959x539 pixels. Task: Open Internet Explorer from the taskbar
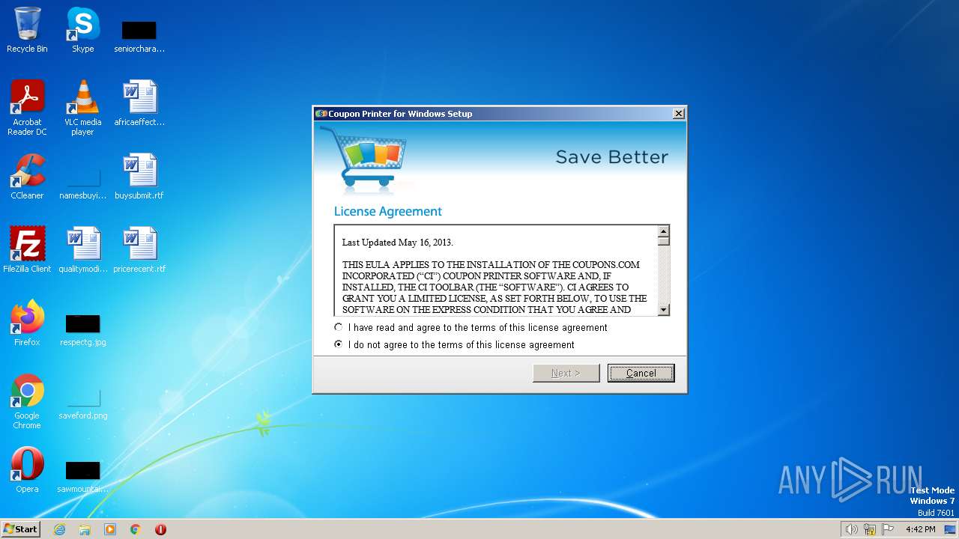(60, 529)
